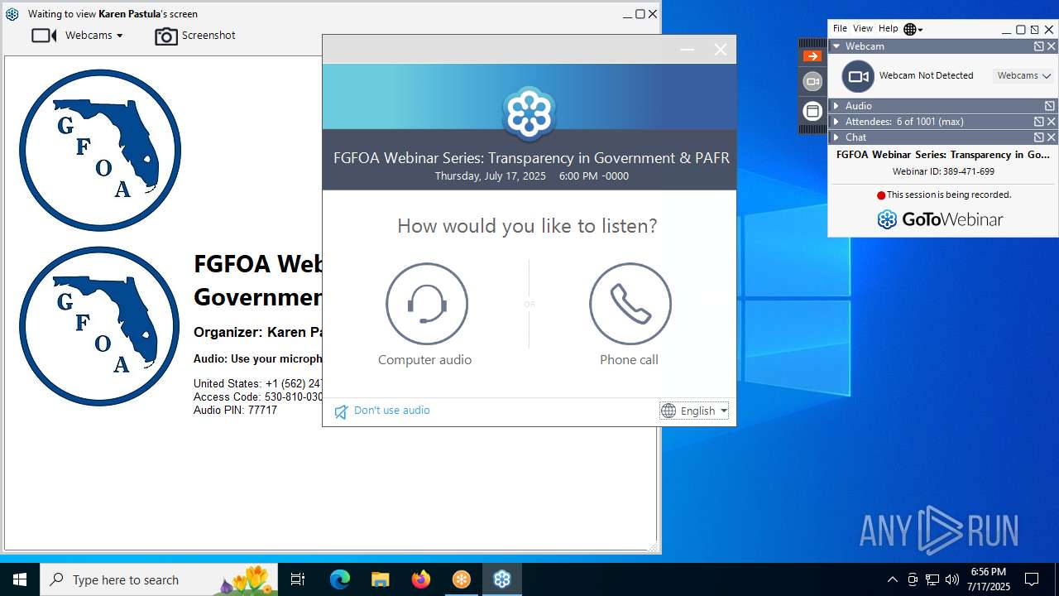The image size is (1059, 596).
Task: Open the notifications center
Action: point(1032,579)
